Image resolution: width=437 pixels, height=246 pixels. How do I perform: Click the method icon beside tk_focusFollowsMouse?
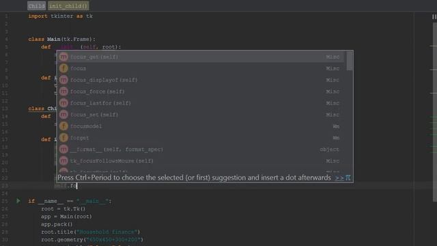[x=64, y=161]
